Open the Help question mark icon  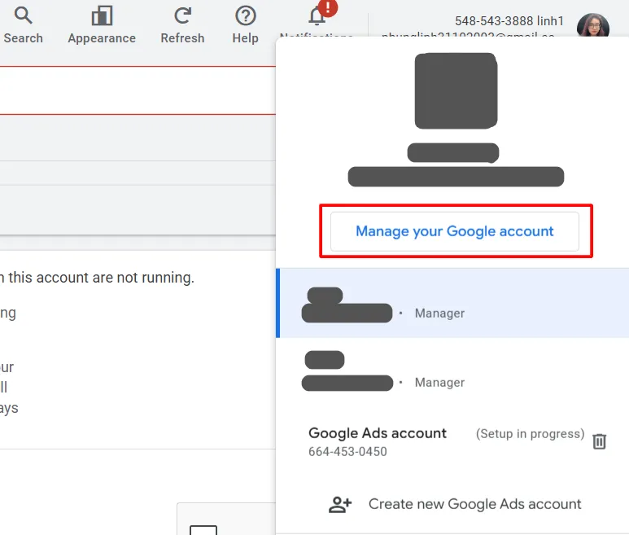click(246, 16)
